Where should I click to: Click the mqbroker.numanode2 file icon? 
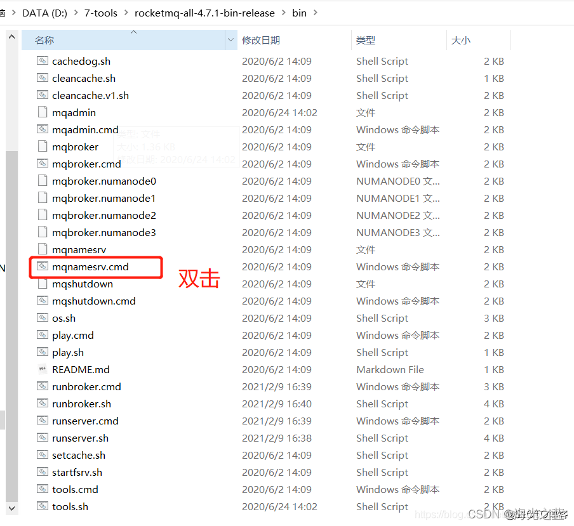click(x=43, y=214)
